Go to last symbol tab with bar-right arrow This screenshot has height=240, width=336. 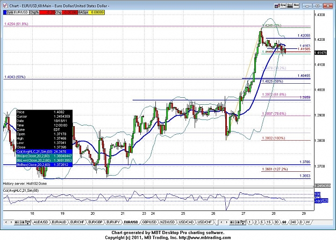22,222
